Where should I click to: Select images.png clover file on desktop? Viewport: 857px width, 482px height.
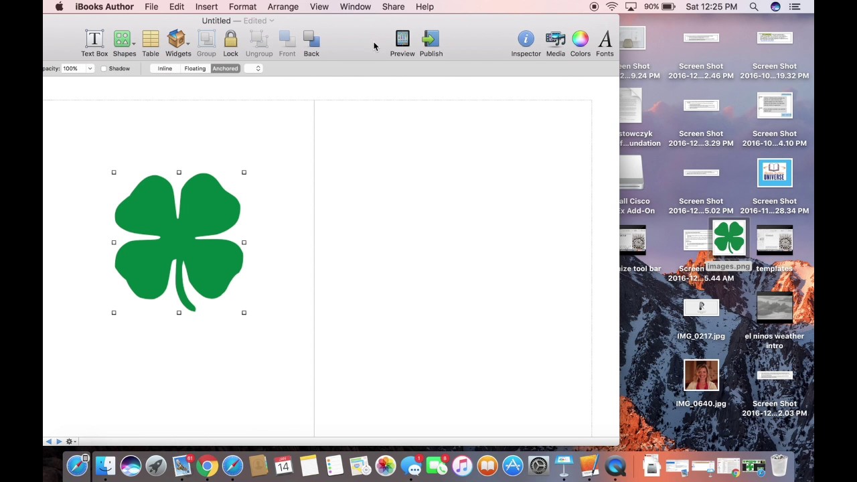pyautogui.click(x=728, y=244)
